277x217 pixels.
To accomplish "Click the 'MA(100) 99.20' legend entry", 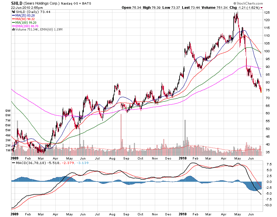I will point(26,22).
